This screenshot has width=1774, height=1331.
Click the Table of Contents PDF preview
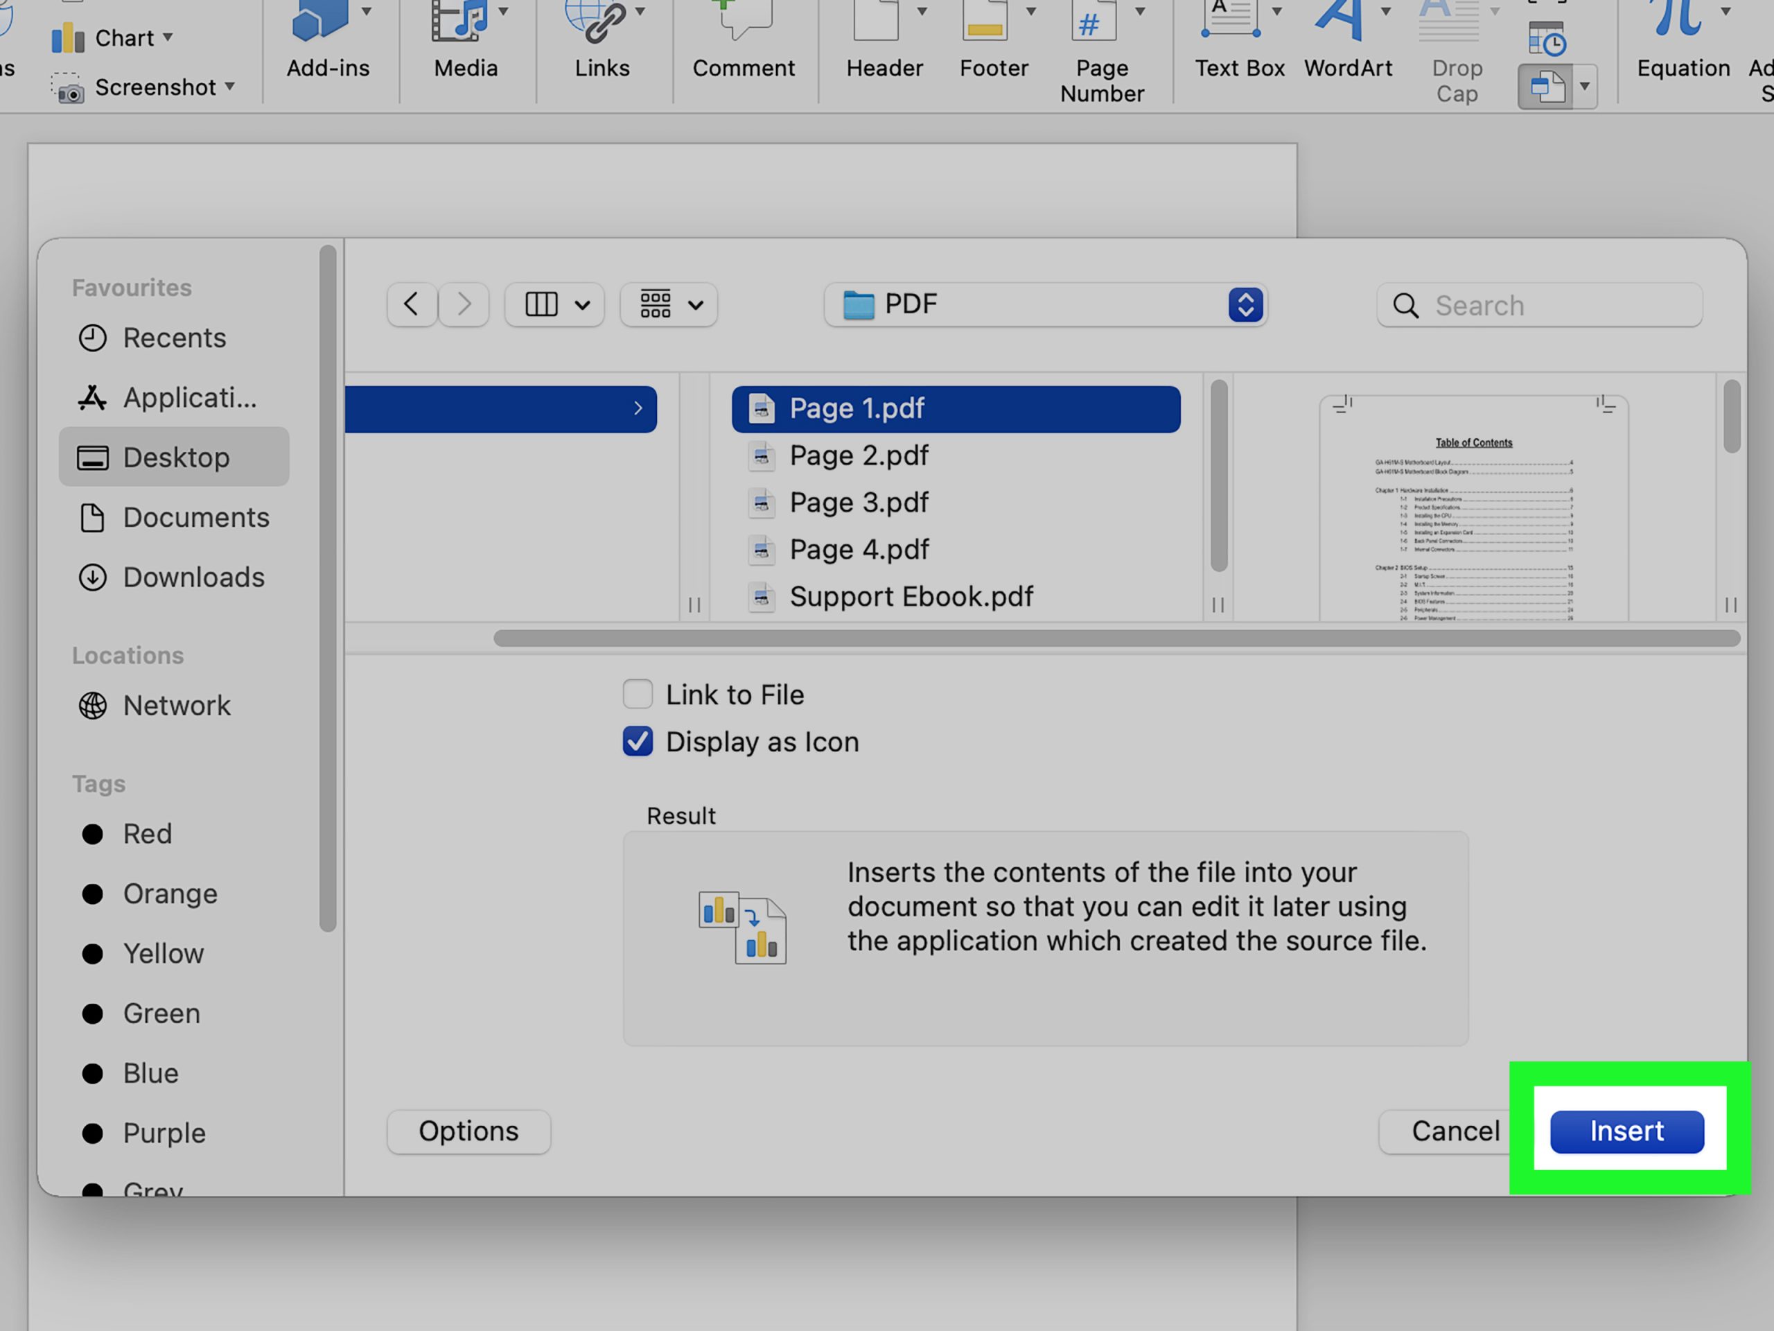click(x=1473, y=508)
